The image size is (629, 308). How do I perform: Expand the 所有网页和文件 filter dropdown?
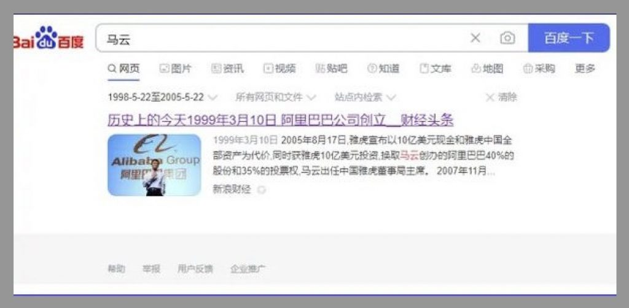[x=276, y=98]
